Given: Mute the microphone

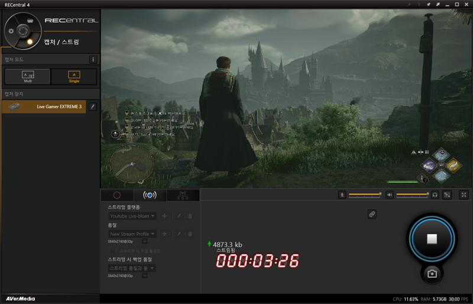Looking at the screenshot, I should click(342, 195).
